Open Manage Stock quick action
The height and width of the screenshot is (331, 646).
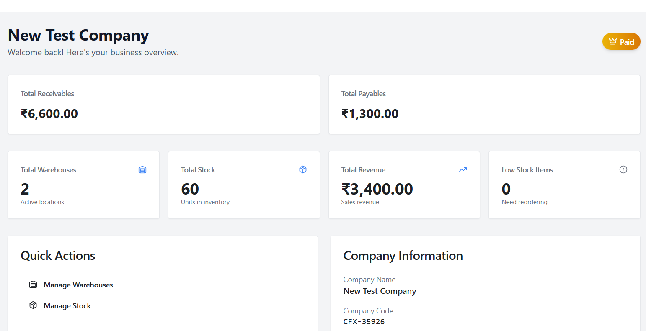click(67, 305)
